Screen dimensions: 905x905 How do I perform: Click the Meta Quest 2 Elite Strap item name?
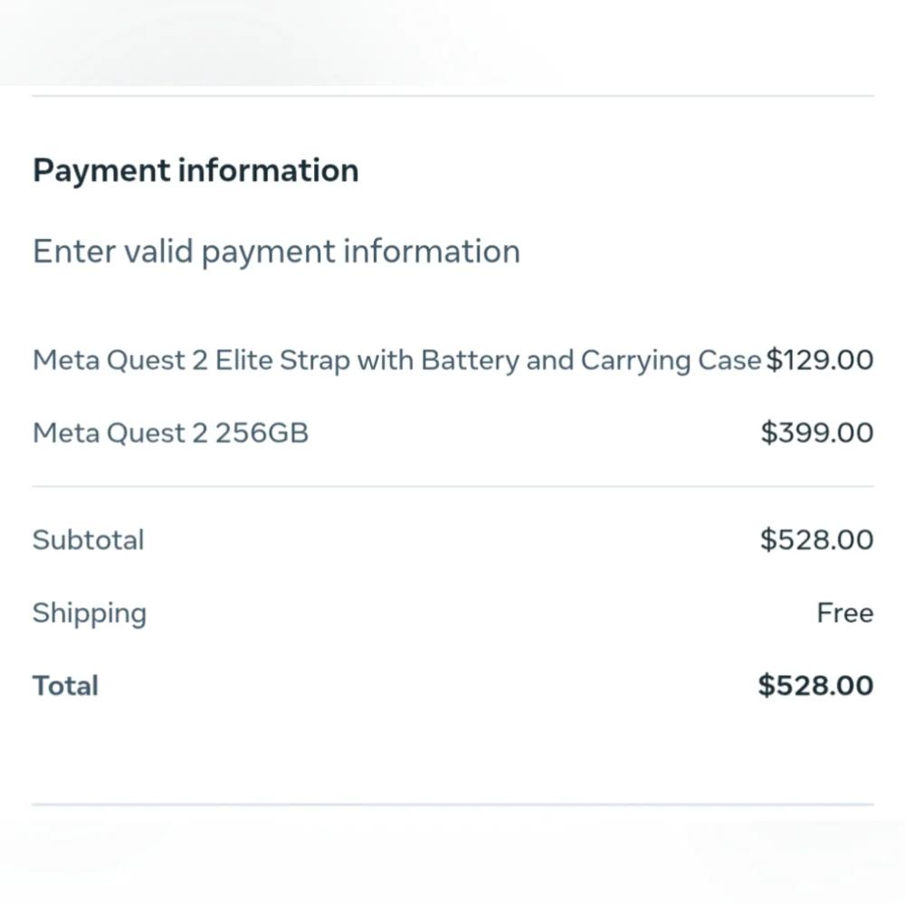point(397,361)
